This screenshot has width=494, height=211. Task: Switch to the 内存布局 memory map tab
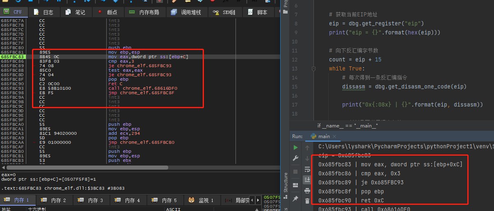tap(144, 13)
